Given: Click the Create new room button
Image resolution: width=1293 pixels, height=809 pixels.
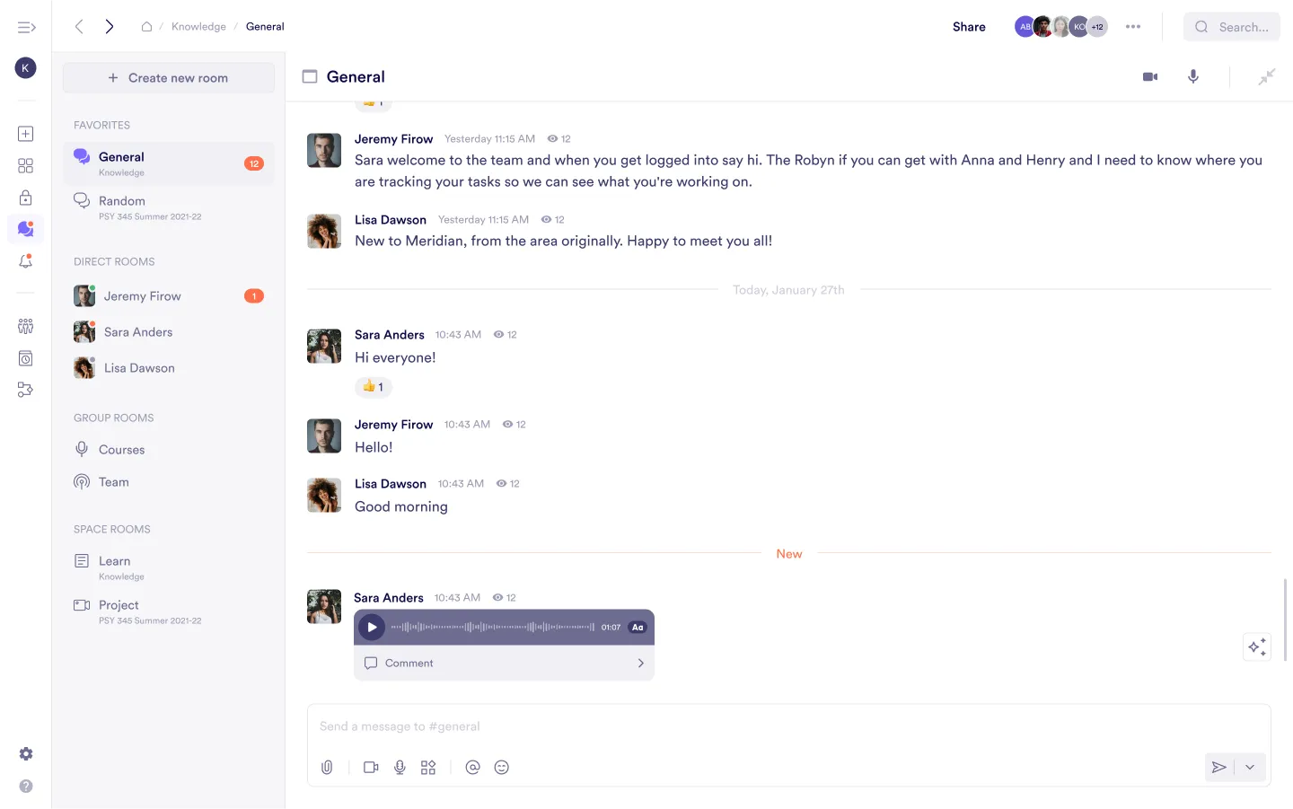Looking at the screenshot, I should point(168,77).
